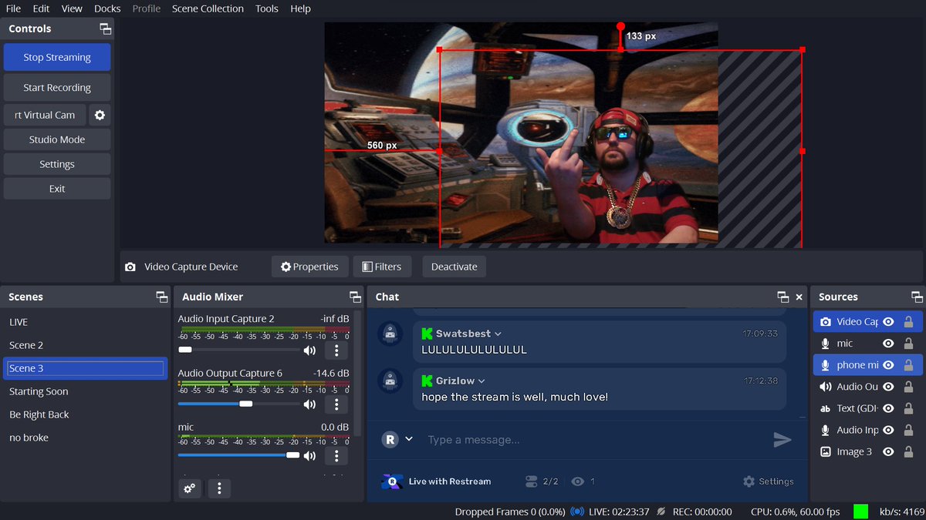Screen dimensions: 926x520
Task: Expand the Swatsbest user dropdown
Action: pyautogui.click(x=498, y=334)
